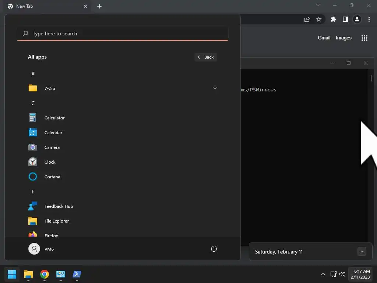The height and width of the screenshot is (283, 377).
Task: Jump to letter via # header
Action: pos(33,74)
